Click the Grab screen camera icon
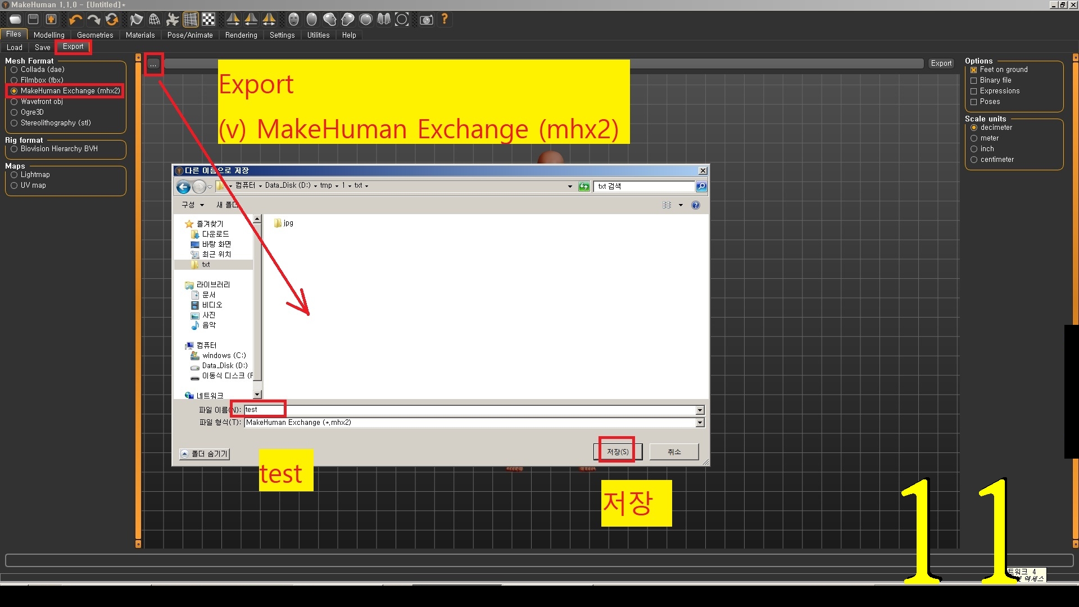 click(x=427, y=20)
